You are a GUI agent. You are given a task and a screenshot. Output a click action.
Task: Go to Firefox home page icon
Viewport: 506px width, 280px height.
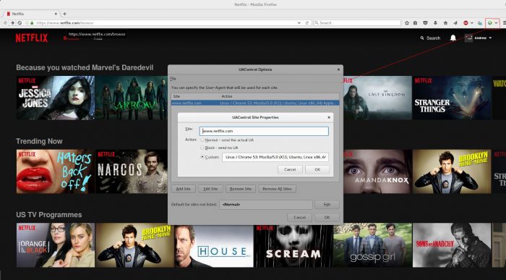pyautogui.click(x=445, y=23)
